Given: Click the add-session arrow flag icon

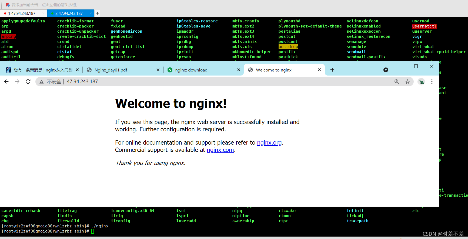Looking at the screenshot, I should coord(8,5).
